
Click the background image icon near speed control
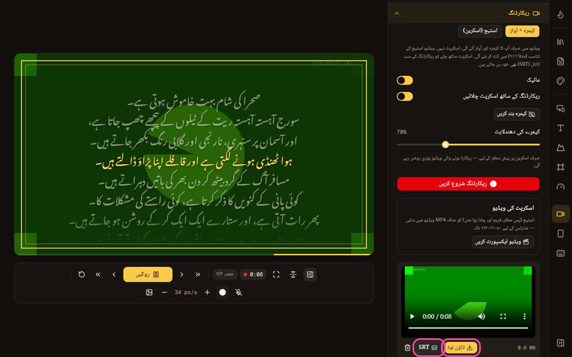click(x=149, y=292)
